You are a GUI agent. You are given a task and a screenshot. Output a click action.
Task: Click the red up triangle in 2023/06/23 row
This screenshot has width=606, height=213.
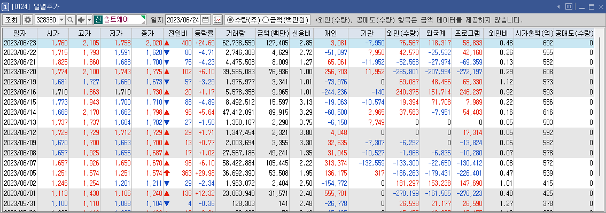167,43
